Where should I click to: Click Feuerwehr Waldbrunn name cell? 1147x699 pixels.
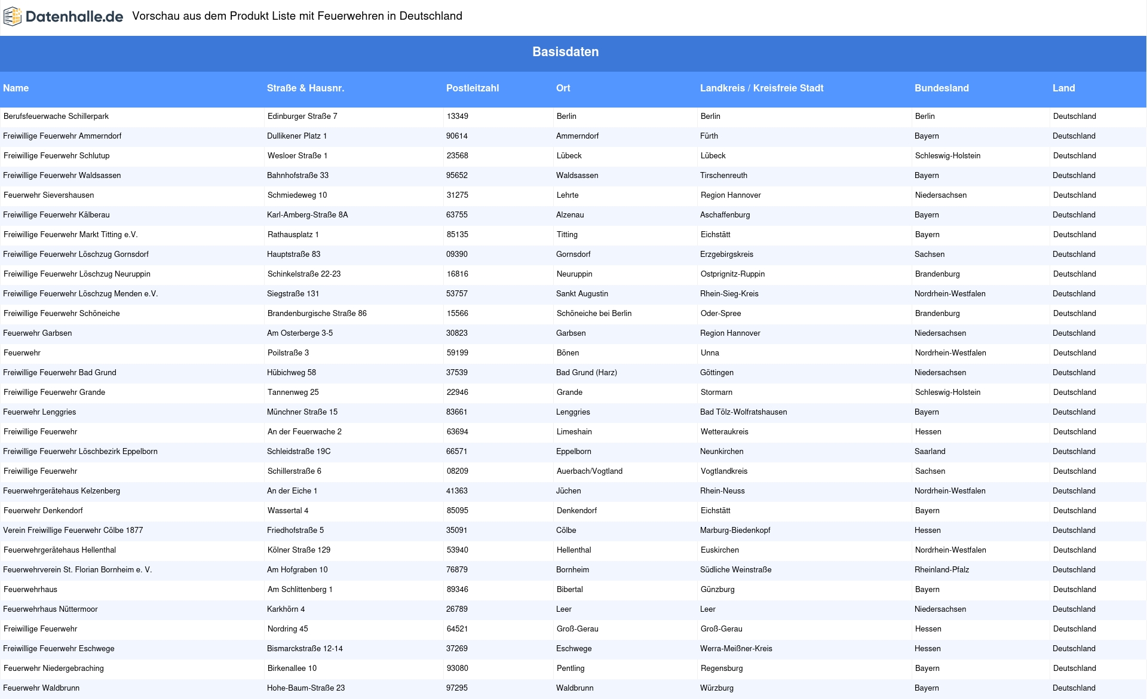click(x=41, y=688)
